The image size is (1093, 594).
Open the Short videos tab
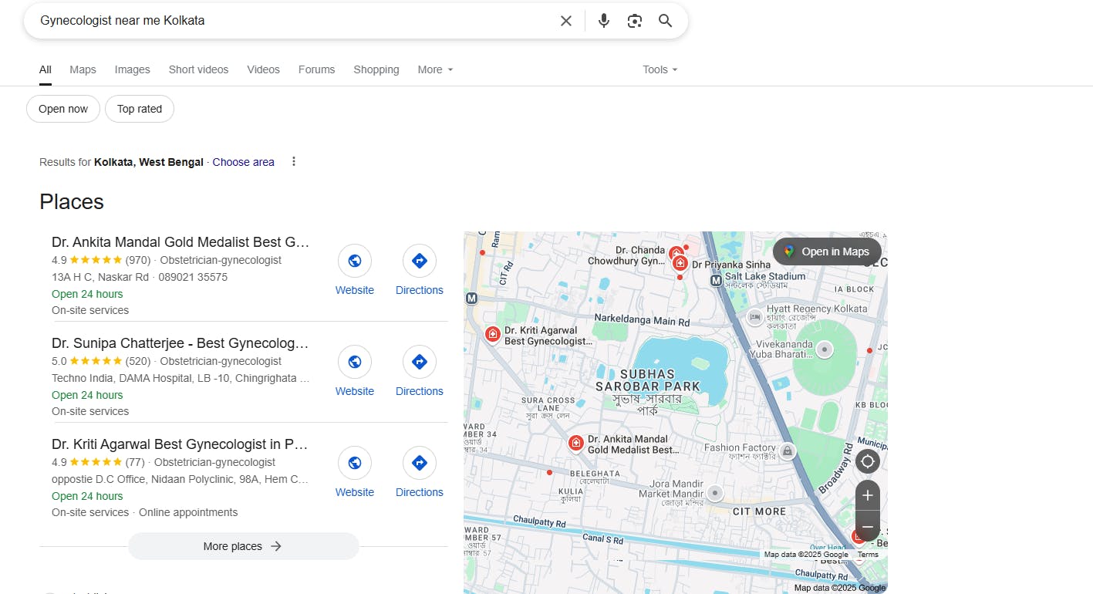199,69
